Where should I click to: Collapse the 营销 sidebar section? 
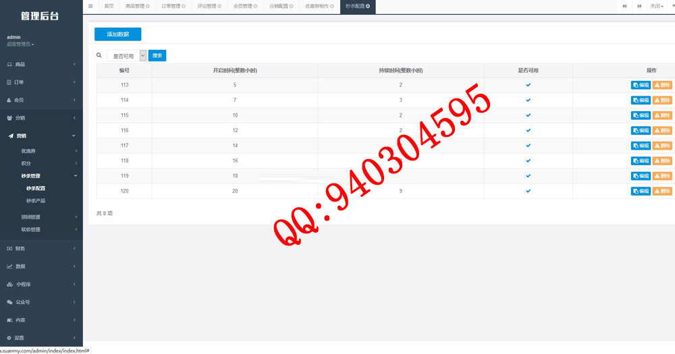40,136
